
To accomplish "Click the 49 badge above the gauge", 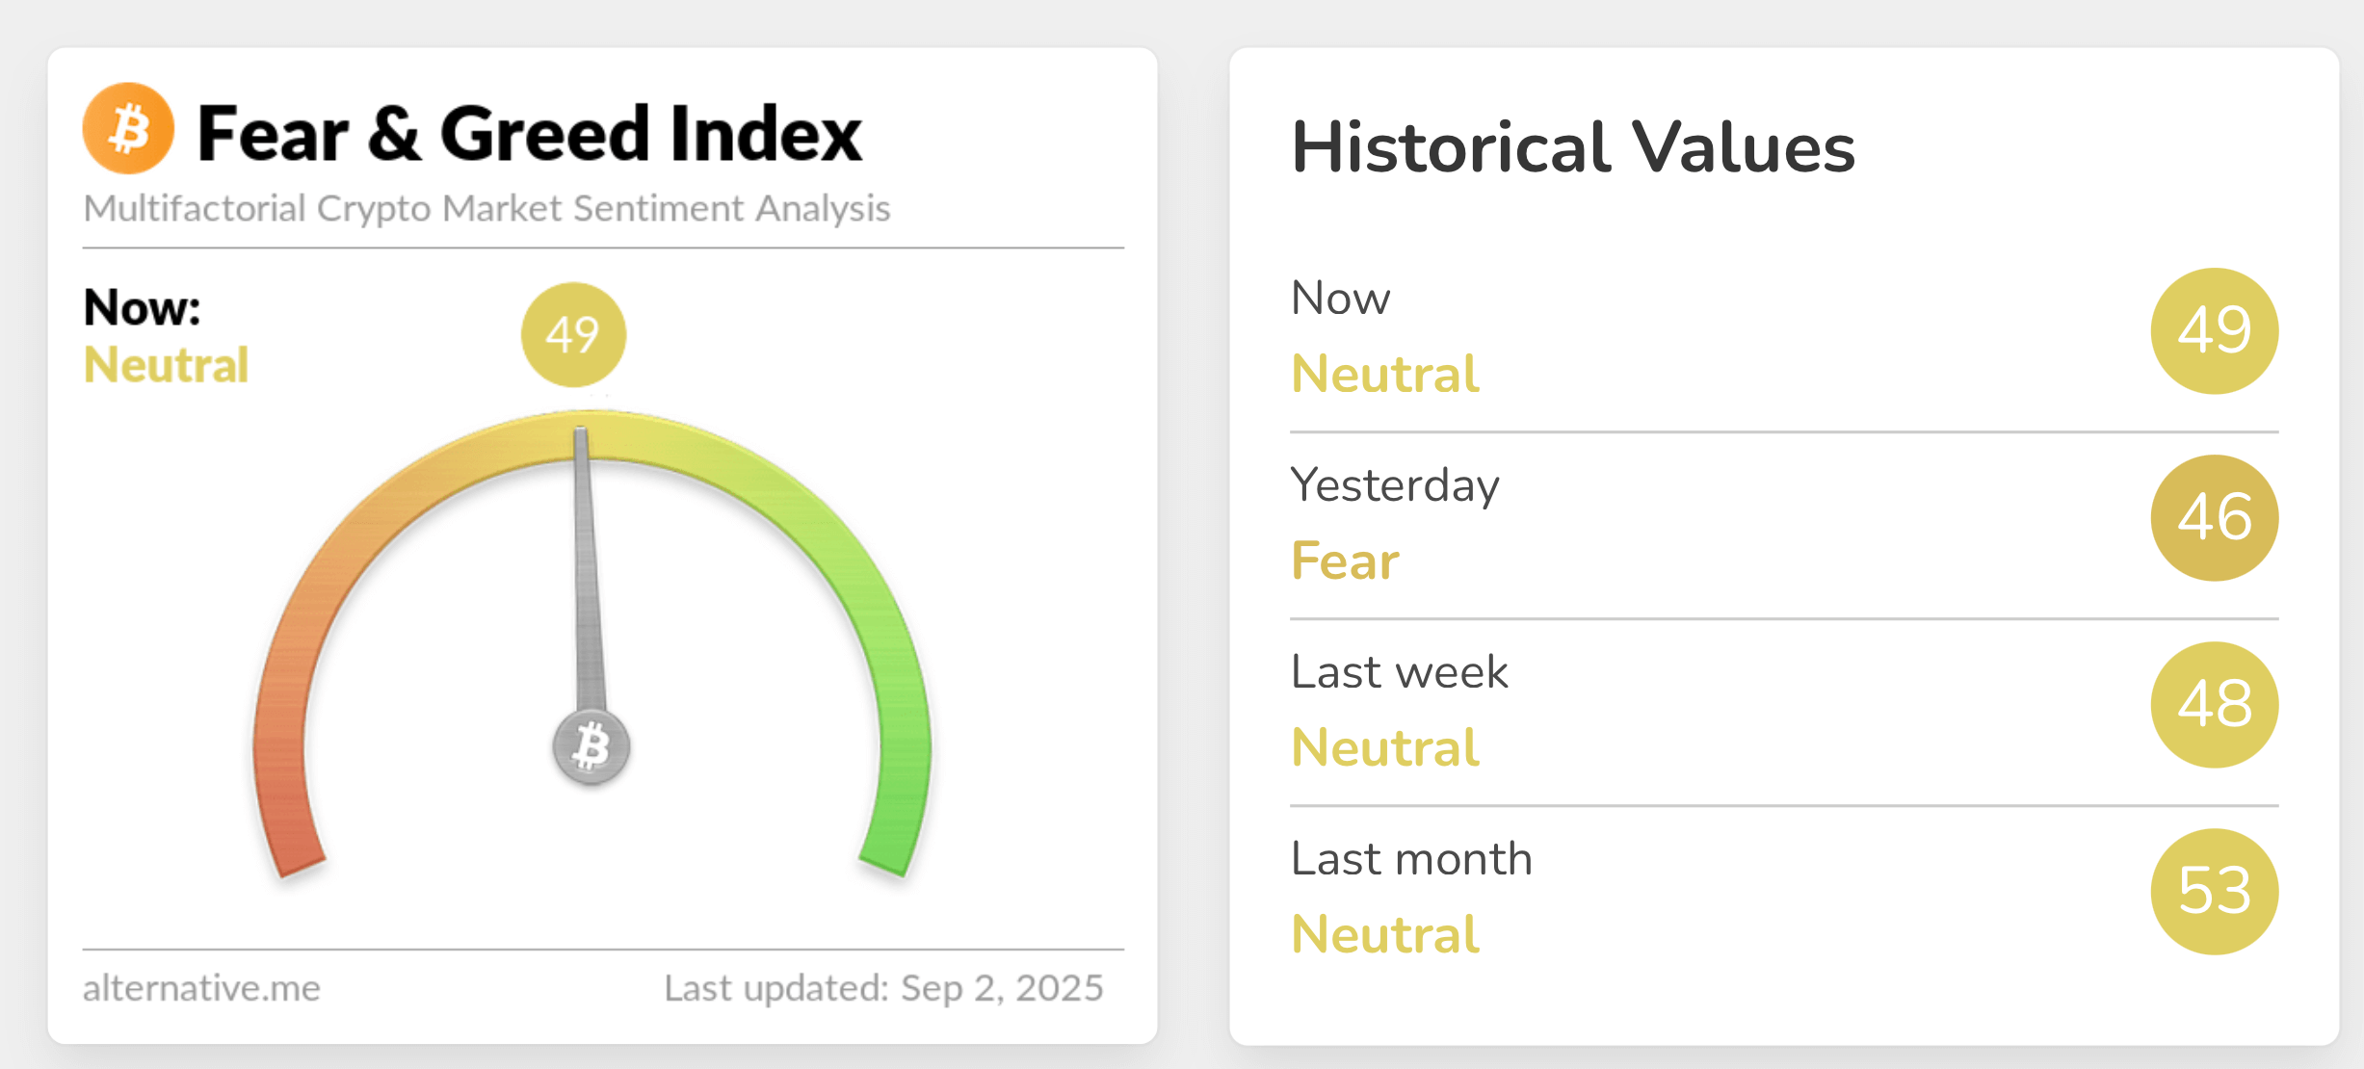I will pyautogui.click(x=574, y=334).
